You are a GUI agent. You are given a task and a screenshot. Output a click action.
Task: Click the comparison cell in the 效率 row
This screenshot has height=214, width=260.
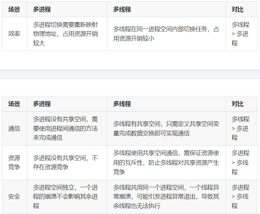[x=242, y=34]
